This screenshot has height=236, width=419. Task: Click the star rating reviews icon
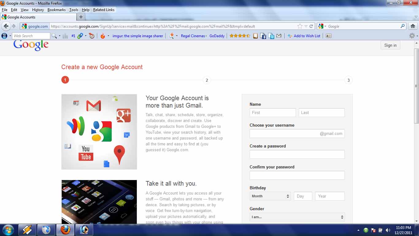click(x=240, y=36)
